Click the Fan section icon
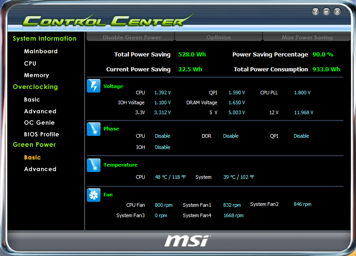The image size is (356, 256). 94,195
